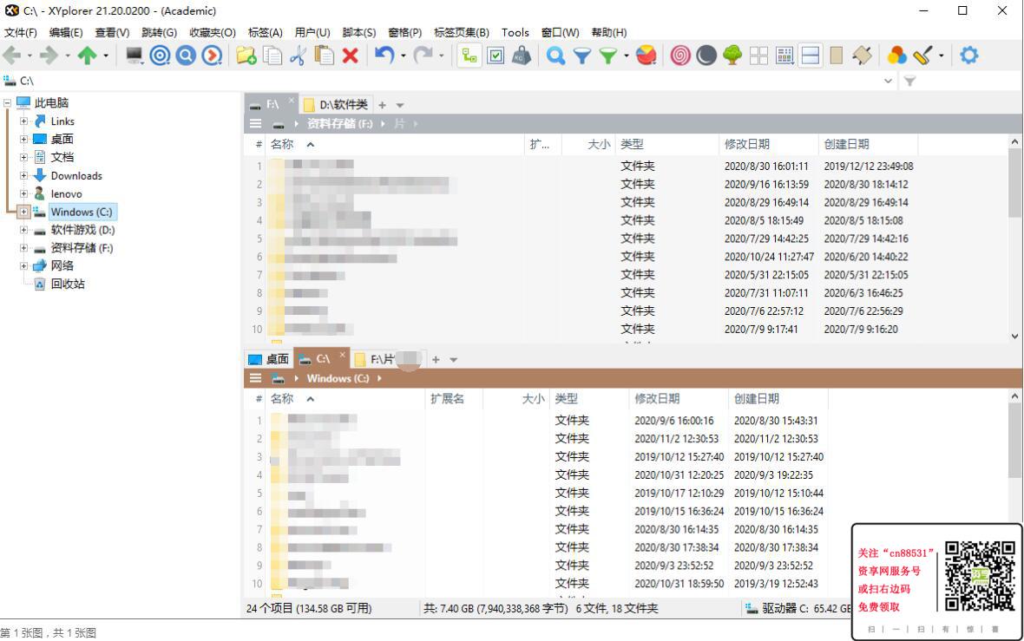Click the pink spiral mini tree icon
1024x641 pixels.
pyautogui.click(x=679, y=56)
